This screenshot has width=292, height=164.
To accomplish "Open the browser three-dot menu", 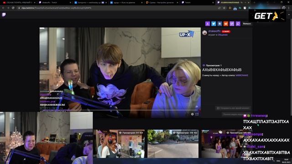I will point(289,8).
